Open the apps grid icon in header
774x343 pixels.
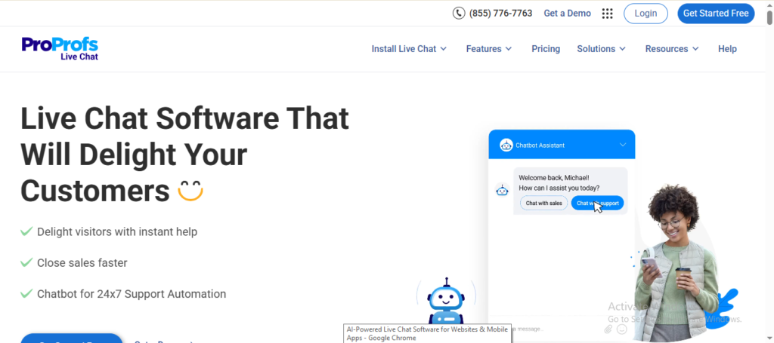coord(607,13)
